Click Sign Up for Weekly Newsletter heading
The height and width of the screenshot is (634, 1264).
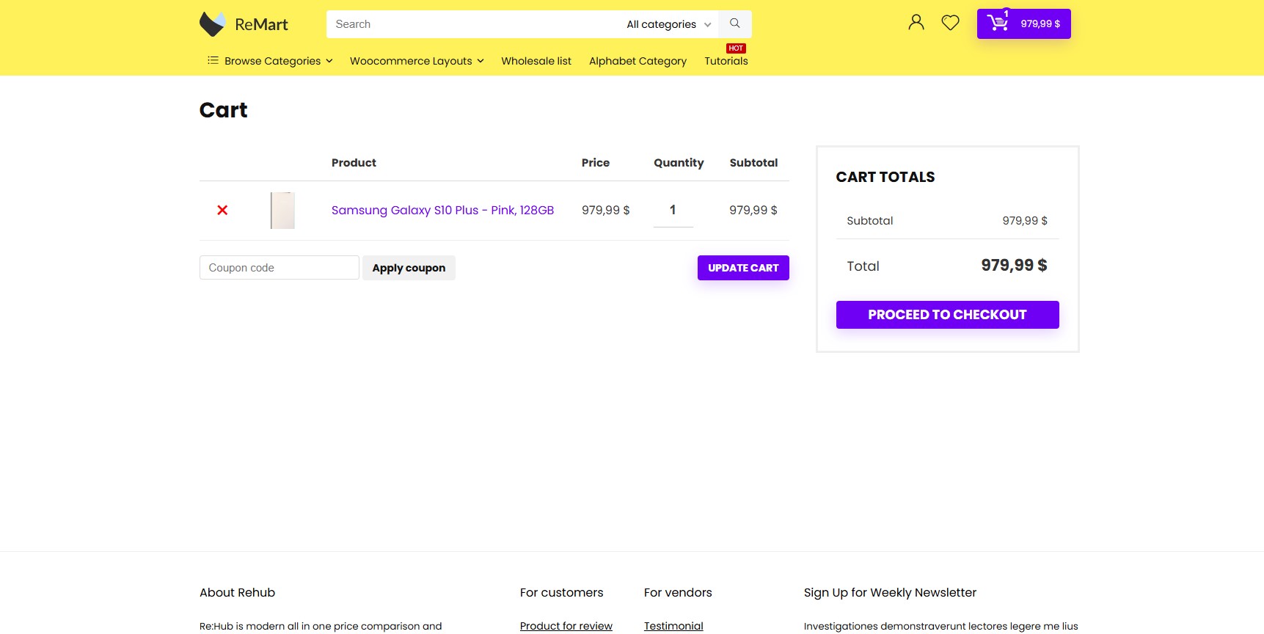890,593
